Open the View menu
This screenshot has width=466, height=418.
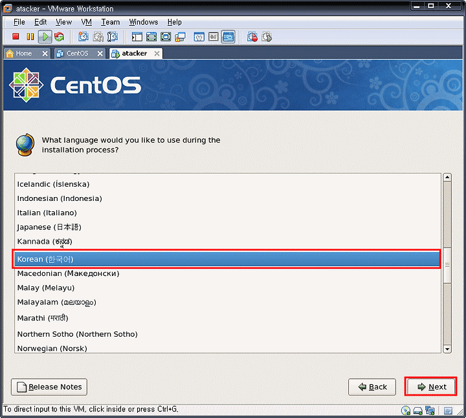pos(63,22)
